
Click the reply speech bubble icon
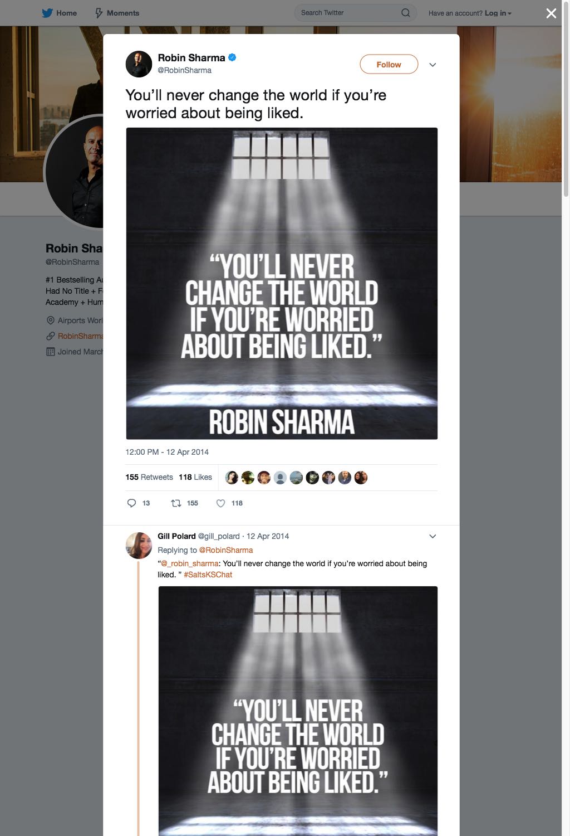pos(131,503)
